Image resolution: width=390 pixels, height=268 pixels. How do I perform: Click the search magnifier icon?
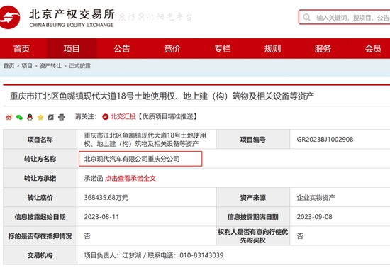click(306, 18)
